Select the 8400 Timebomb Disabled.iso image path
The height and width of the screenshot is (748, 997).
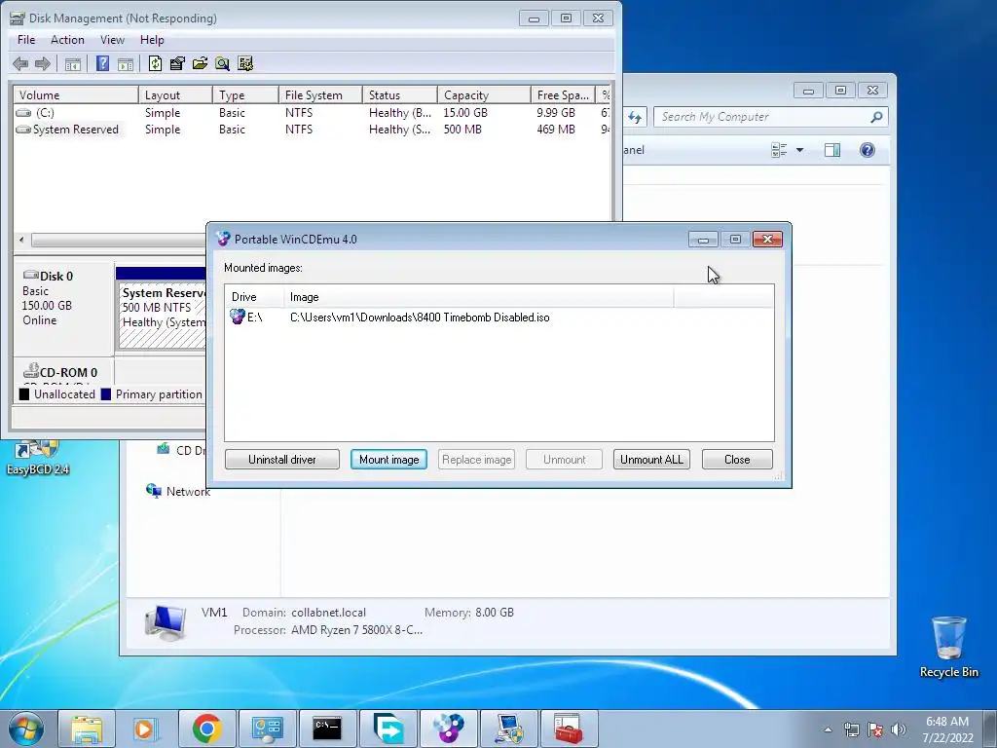(x=420, y=318)
